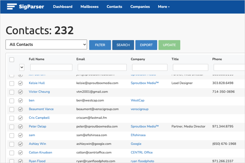Open the Efishinsea company link
Image resolution: width=245 pixels, height=163 pixels.
[138, 135]
